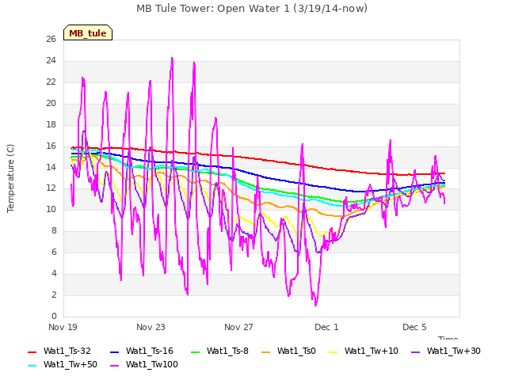Click the Nov 23 x-axis tick label
The width and height of the screenshot is (507, 380).
point(151,327)
